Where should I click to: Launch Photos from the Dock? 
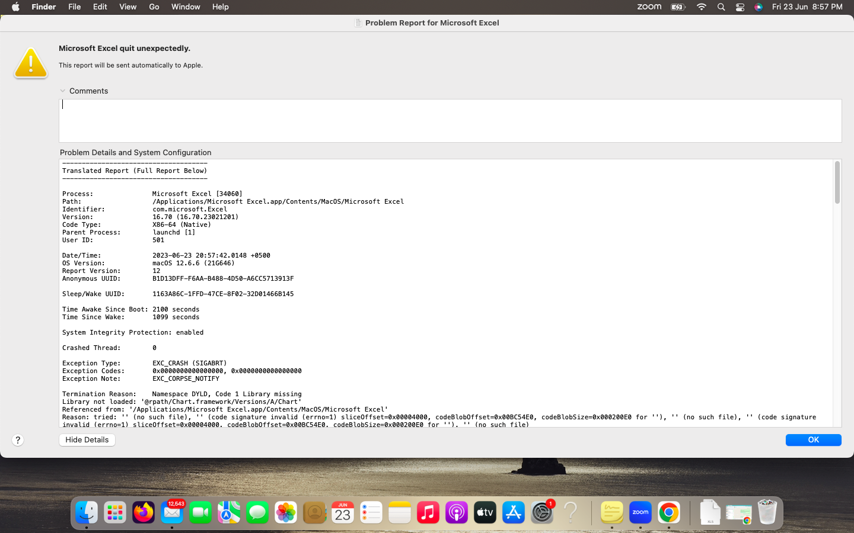click(x=286, y=512)
